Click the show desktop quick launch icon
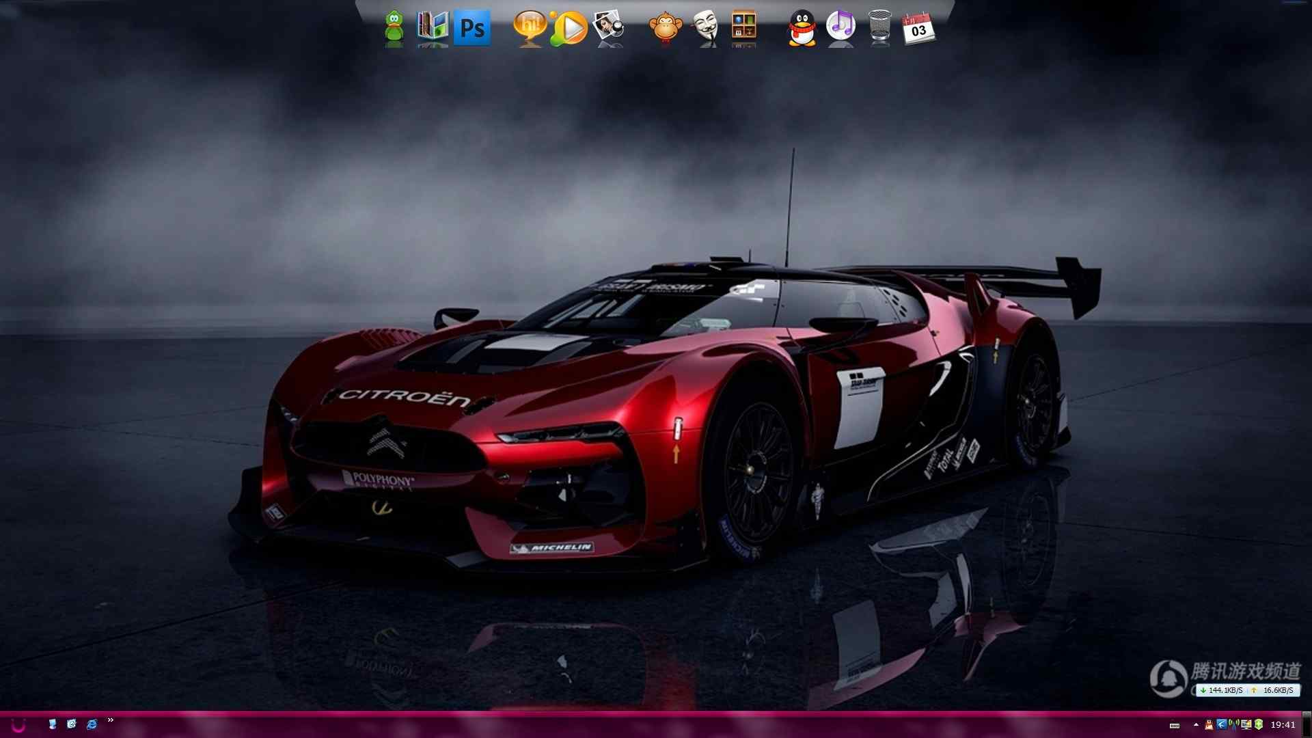 pyautogui.click(x=72, y=724)
